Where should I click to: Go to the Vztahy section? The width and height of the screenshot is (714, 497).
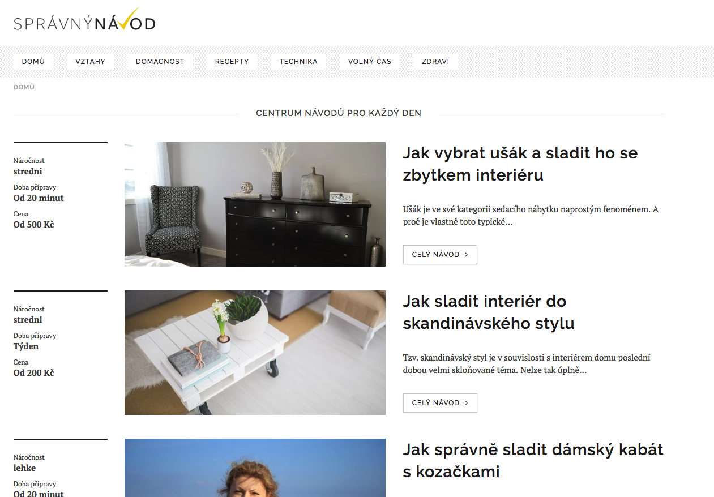[91, 61]
